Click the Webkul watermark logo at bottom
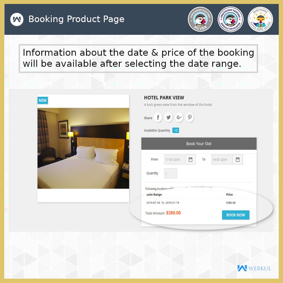 click(254, 268)
